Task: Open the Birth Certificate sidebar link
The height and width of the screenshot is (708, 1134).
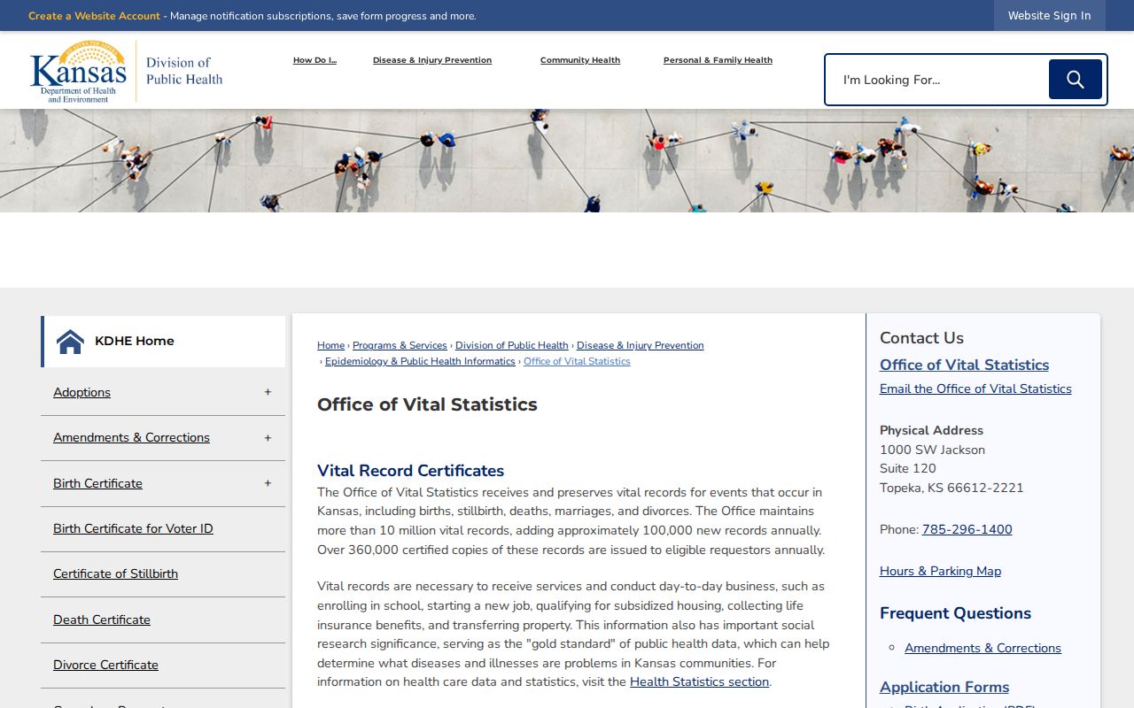Action: 97,483
